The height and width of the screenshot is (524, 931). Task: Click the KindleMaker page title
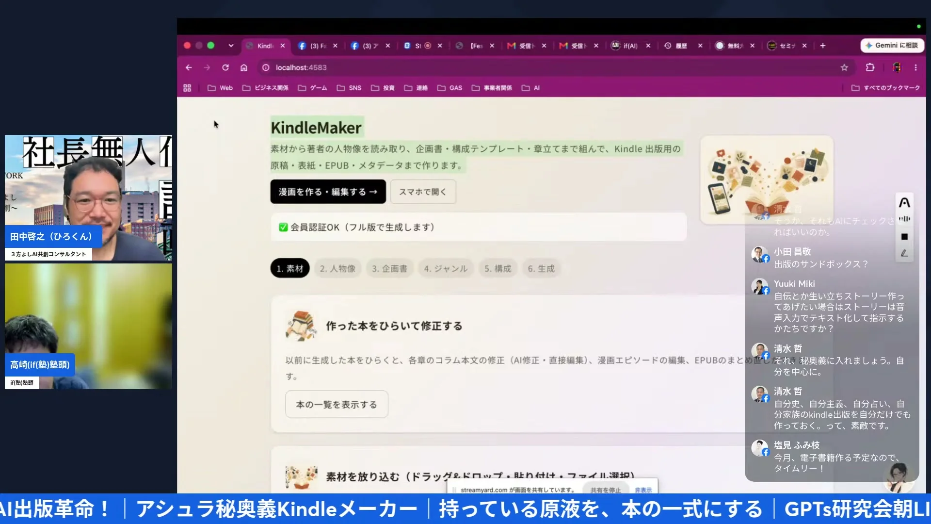pos(316,128)
